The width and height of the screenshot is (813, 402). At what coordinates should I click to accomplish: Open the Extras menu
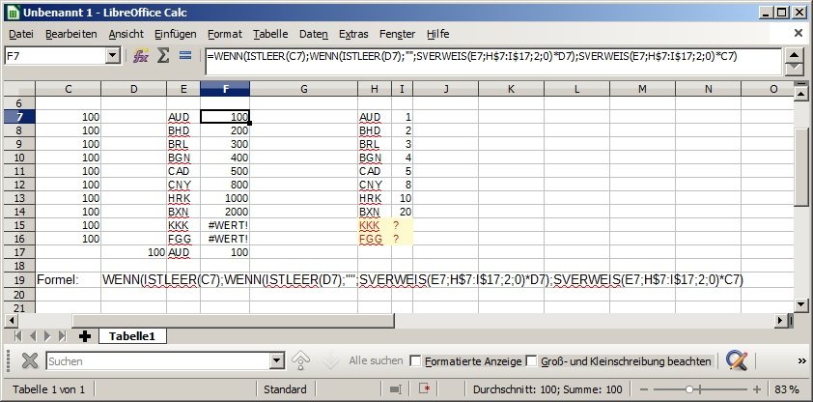tap(353, 34)
